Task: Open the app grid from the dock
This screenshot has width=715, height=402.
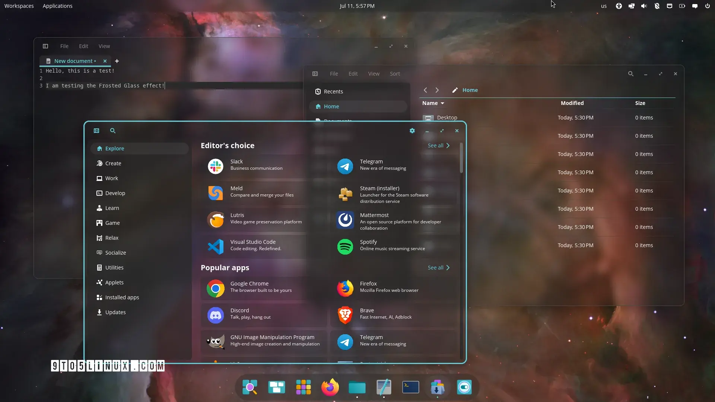Action: pyautogui.click(x=304, y=387)
